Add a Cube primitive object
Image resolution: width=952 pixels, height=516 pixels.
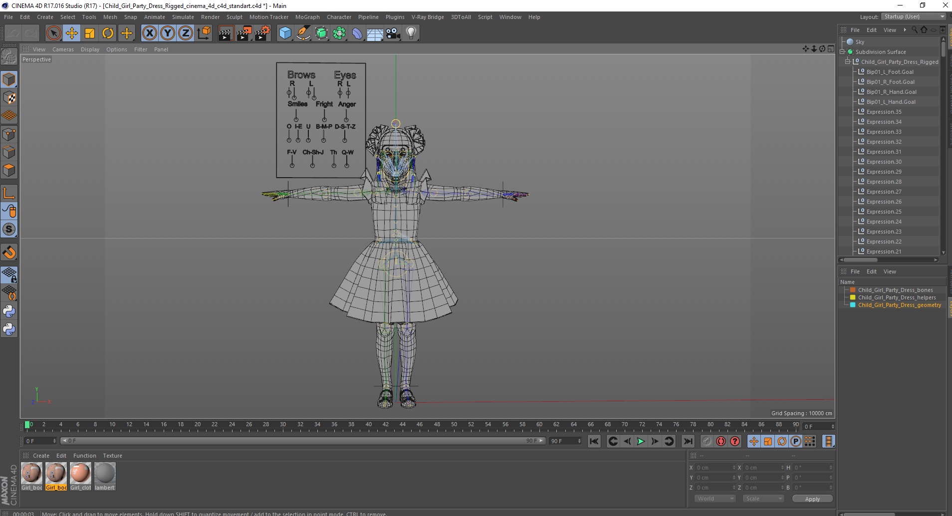[285, 33]
